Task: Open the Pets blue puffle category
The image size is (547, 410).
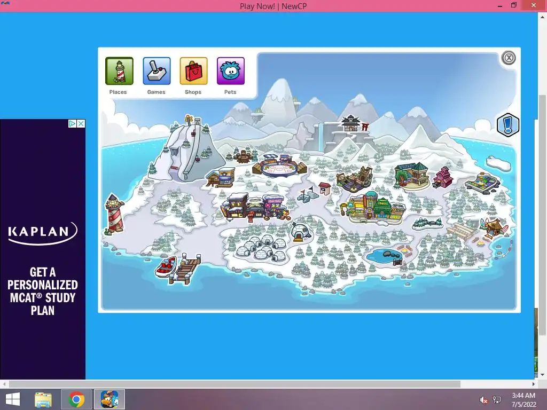Action: coord(231,71)
